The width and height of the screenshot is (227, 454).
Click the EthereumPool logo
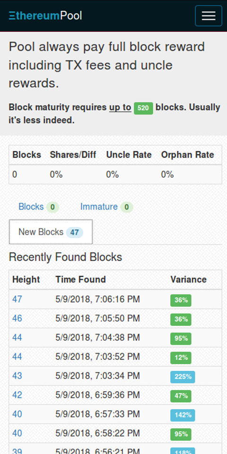[x=45, y=16]
